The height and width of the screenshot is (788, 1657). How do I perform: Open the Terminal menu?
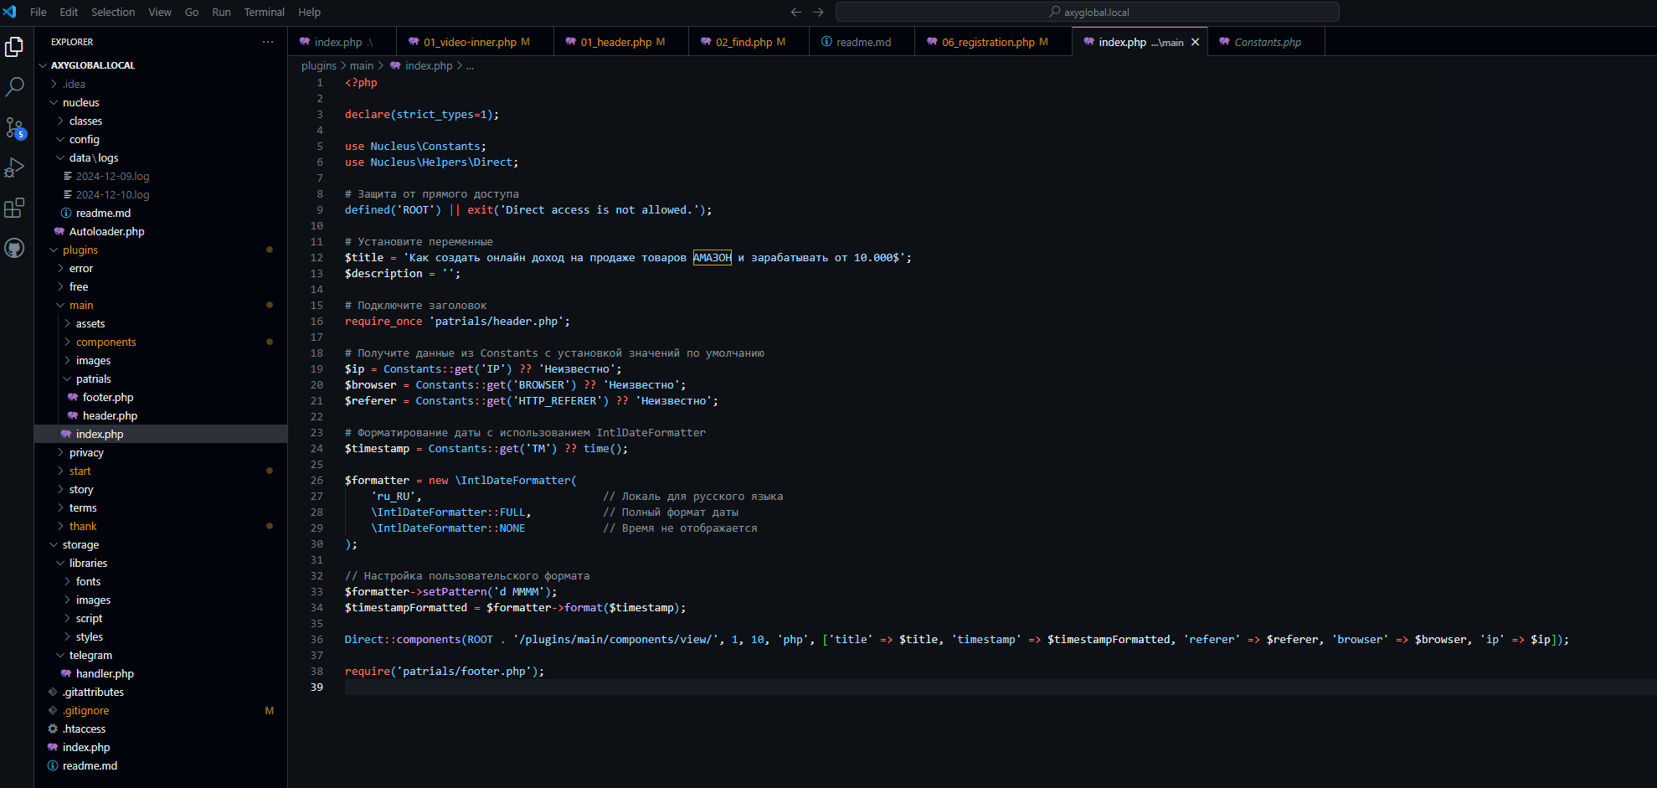point(264,12)
